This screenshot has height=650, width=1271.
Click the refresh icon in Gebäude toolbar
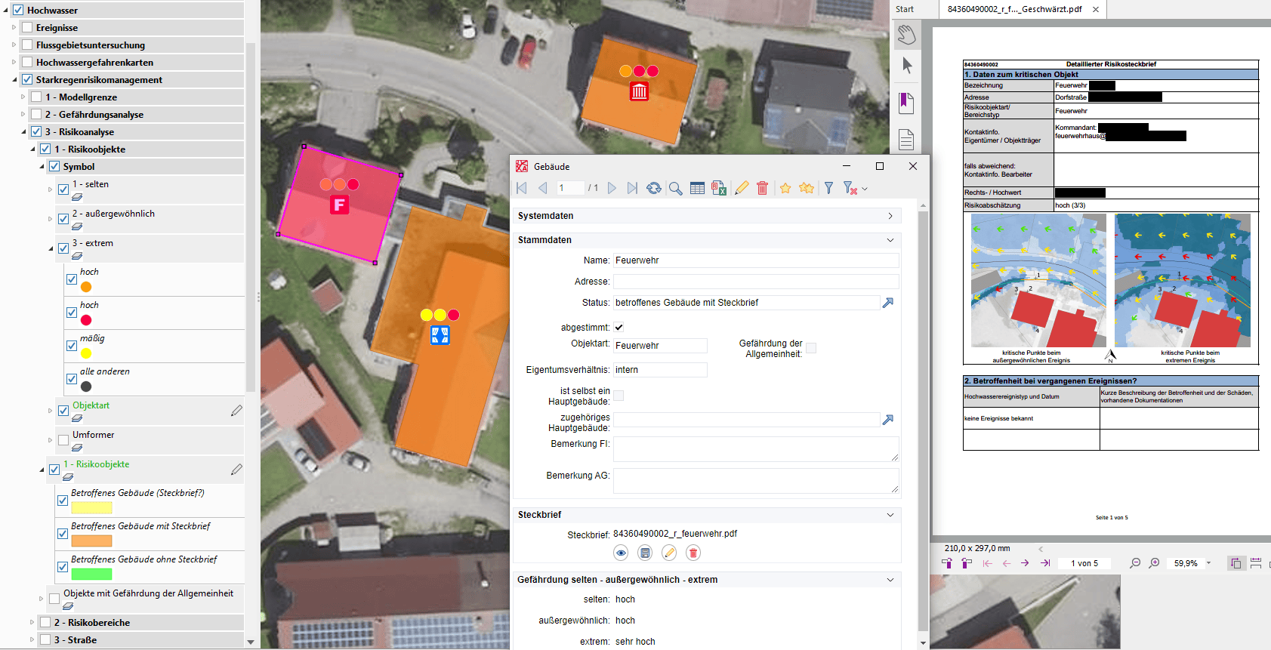click(654, 188)
